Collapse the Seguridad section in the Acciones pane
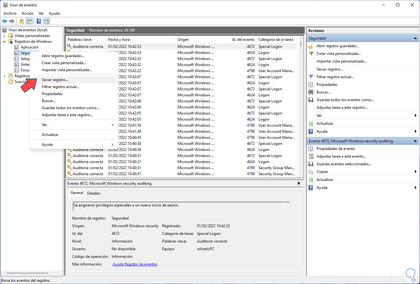This screenshot has width=420, height=284. [x=415, y=38]
